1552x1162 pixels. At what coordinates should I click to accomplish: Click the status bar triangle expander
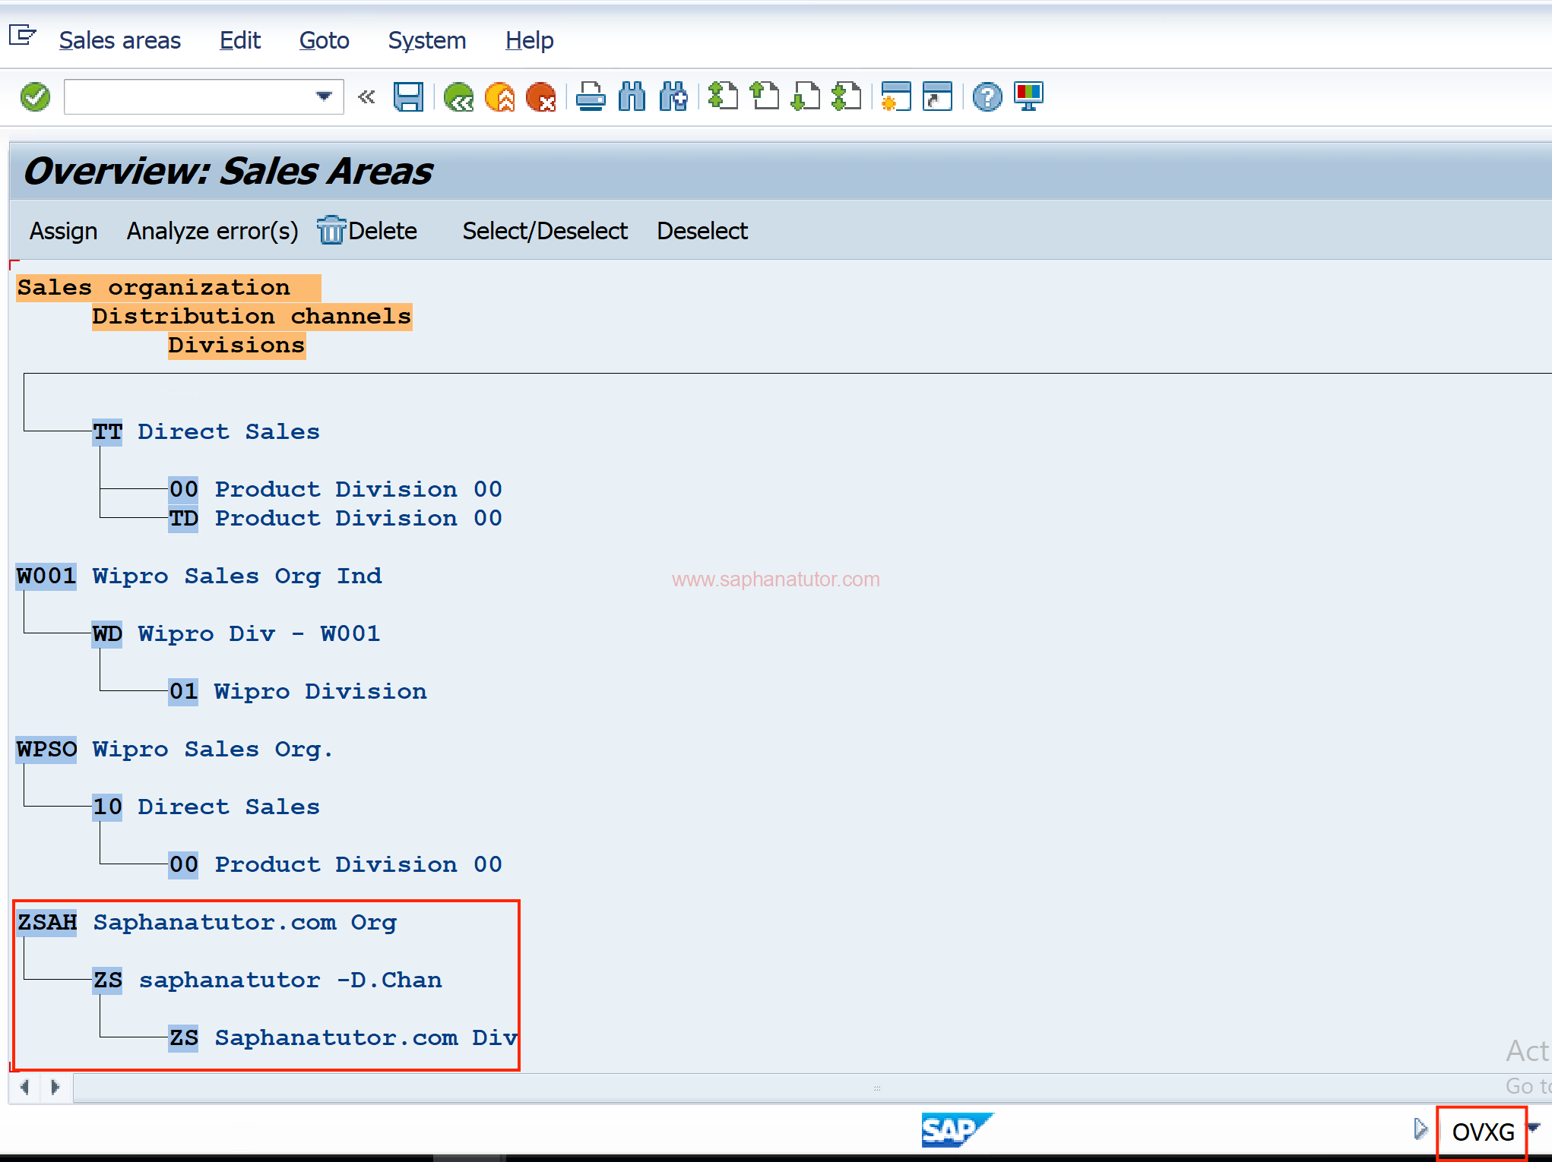1421,1129
